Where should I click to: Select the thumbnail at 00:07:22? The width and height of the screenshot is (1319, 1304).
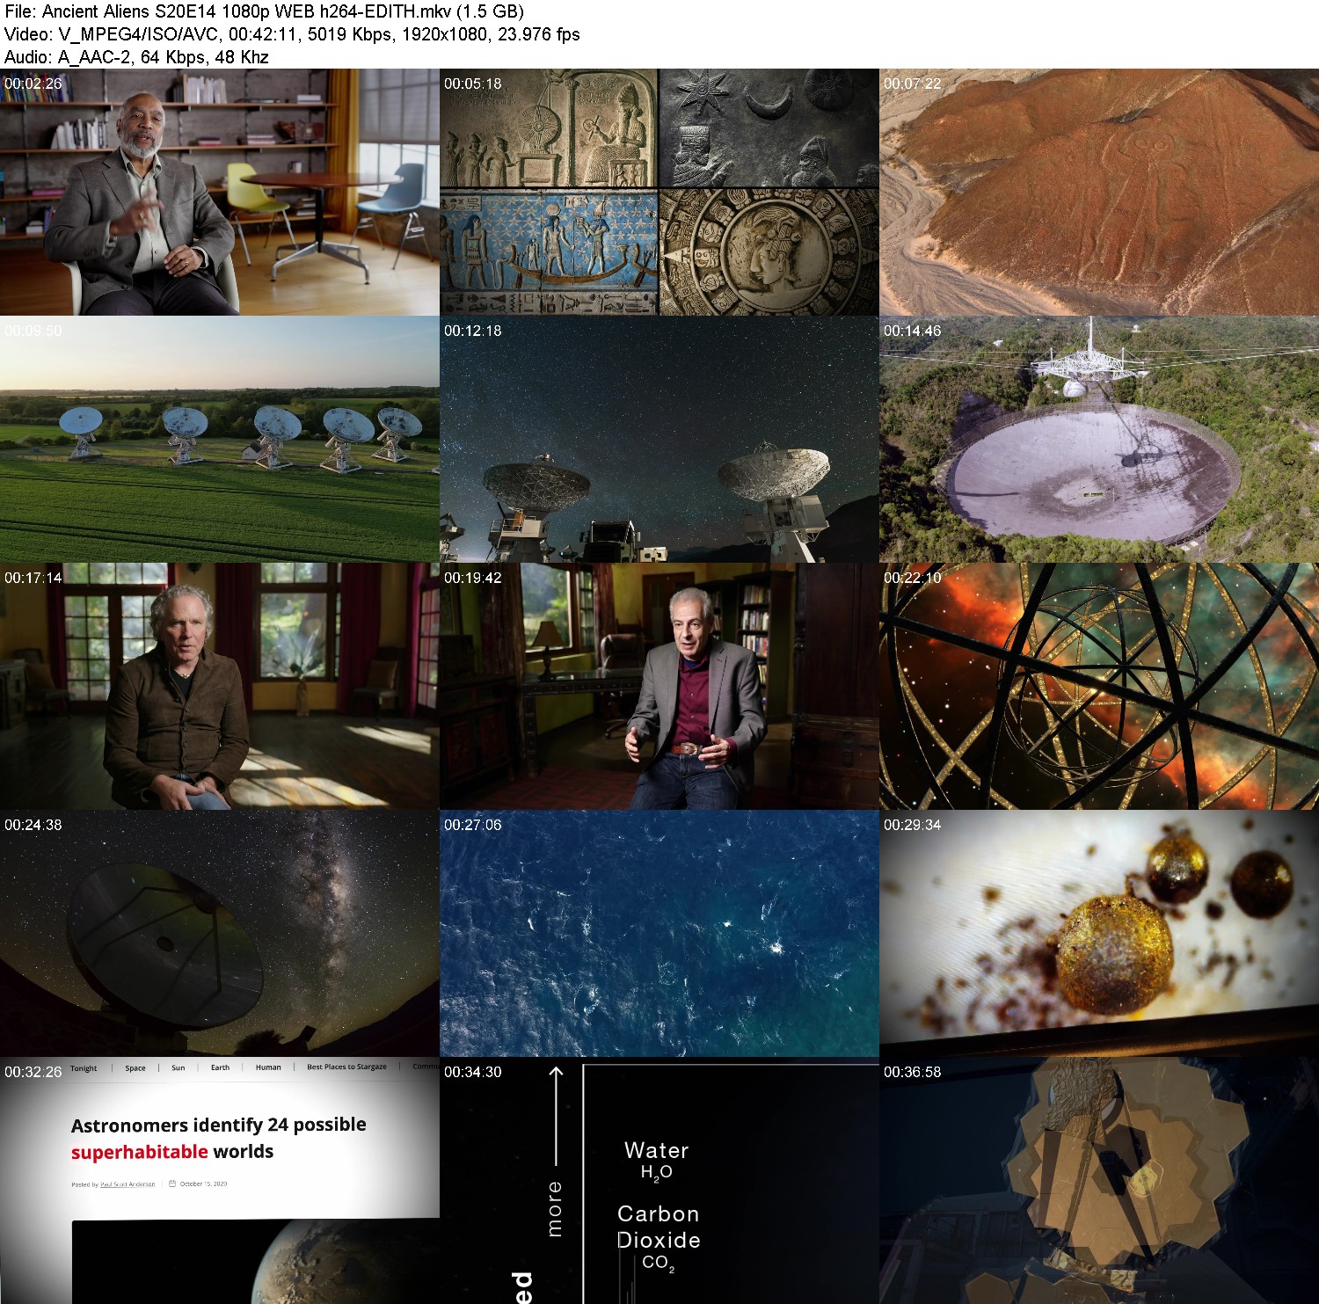click(x=1099, y=193)
